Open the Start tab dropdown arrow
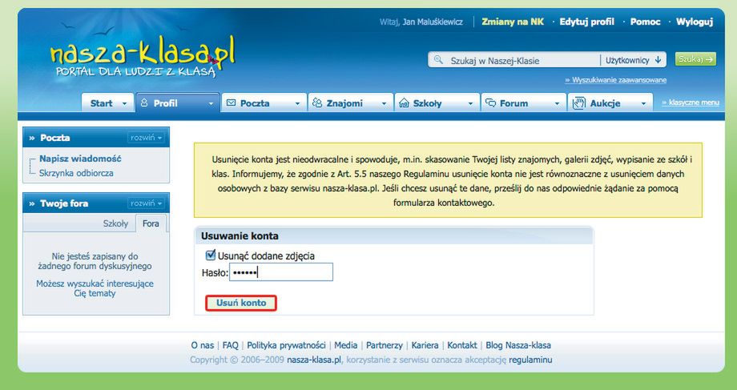This screenshot has width=737, height=390. (124, 104)
